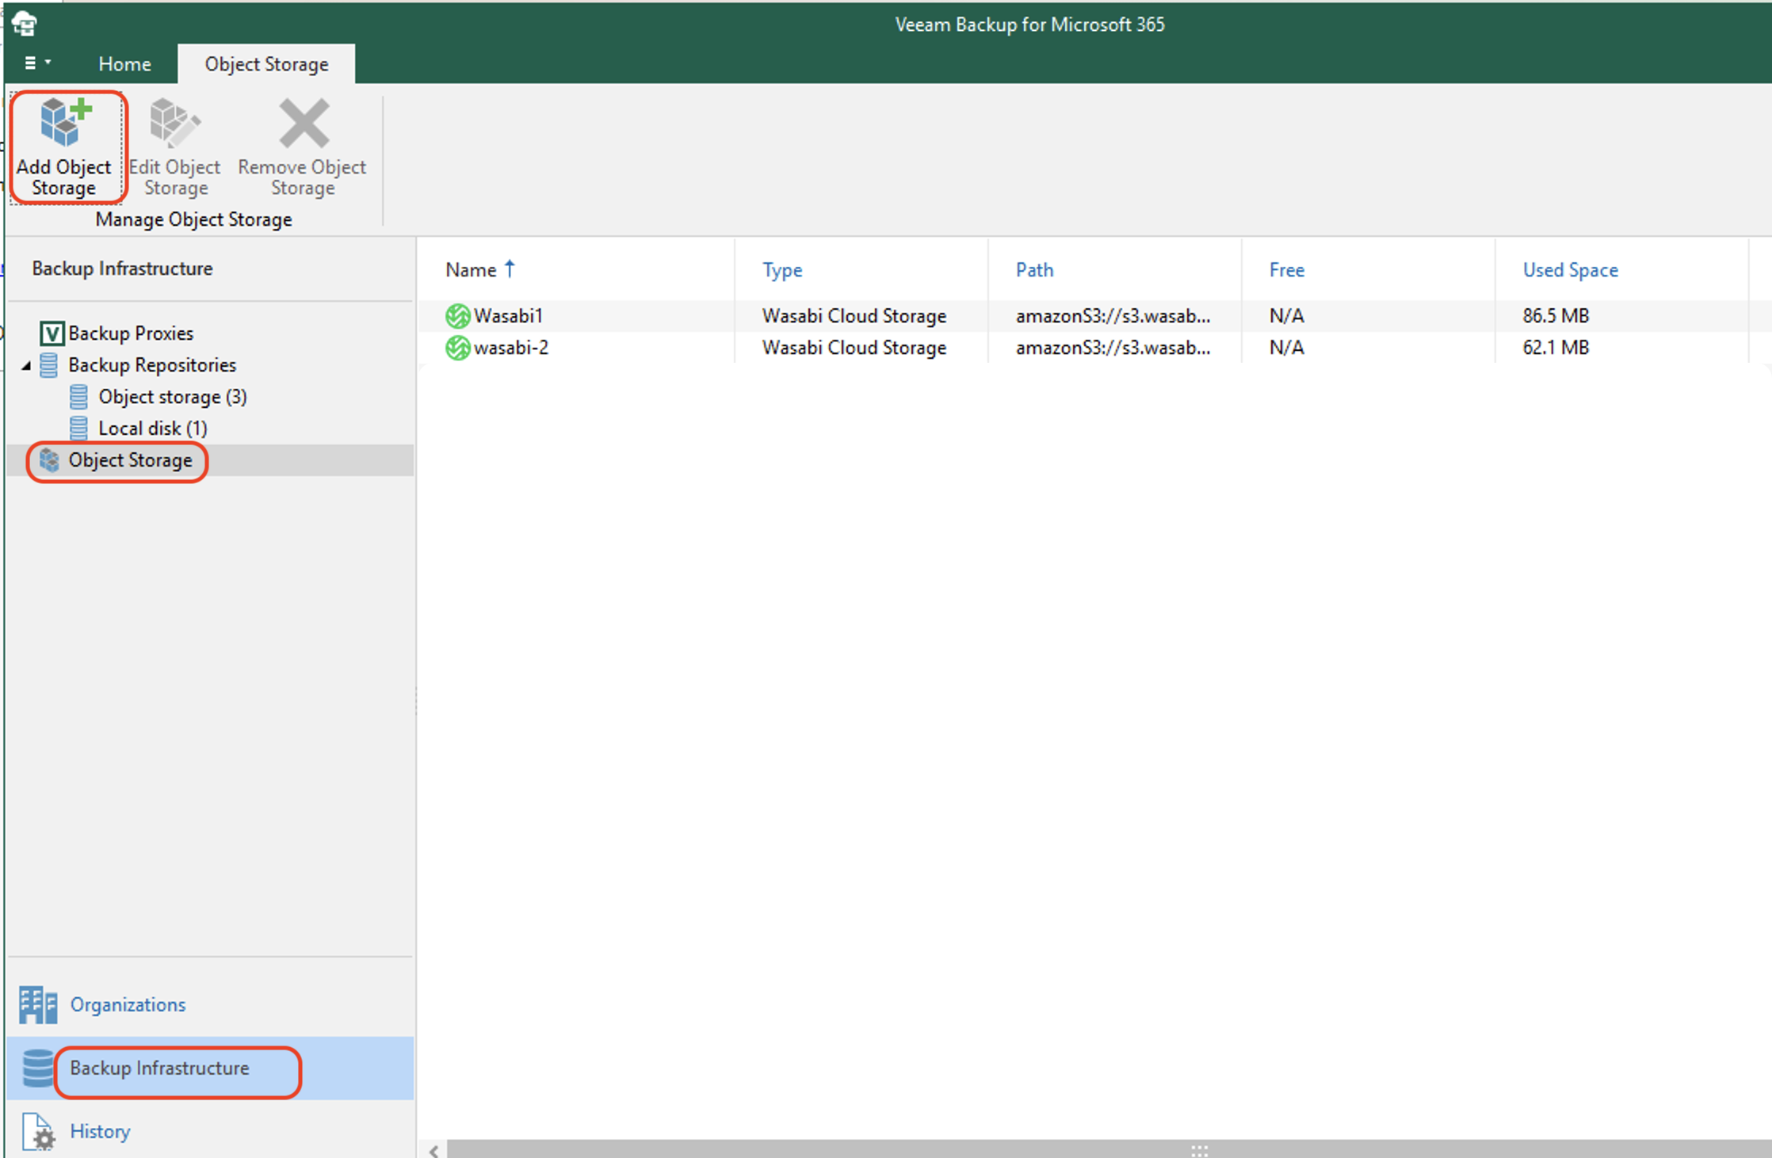Click the horizontal scrollbar left arrow

click(x=433, y=1150)
